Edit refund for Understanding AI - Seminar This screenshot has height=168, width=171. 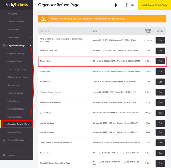click(160, 92)
